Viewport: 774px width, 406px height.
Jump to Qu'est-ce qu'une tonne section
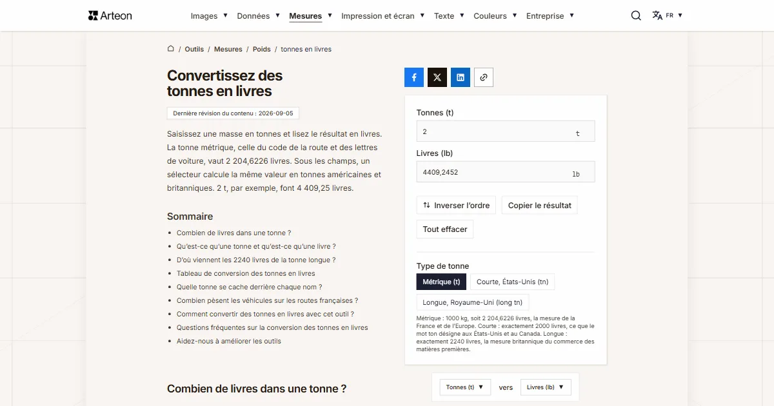tap(256, 246)
